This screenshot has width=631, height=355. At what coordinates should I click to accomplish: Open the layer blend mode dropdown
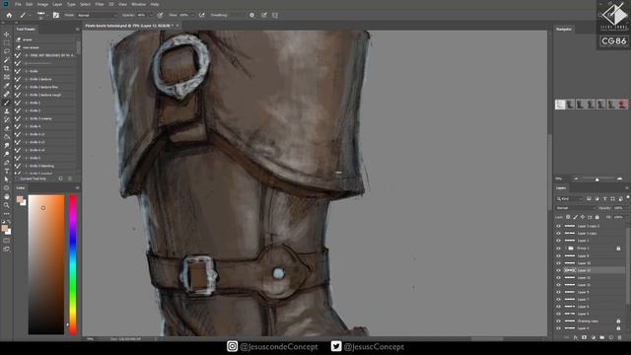tap(575, 208)
